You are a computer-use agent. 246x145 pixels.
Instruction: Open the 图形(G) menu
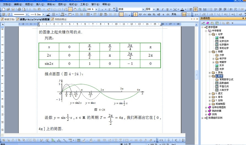(62, 4)
